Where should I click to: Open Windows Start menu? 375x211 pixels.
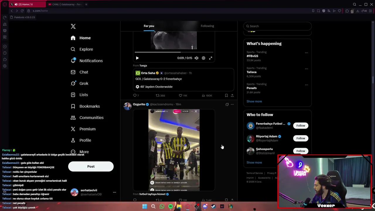point(145,207)
